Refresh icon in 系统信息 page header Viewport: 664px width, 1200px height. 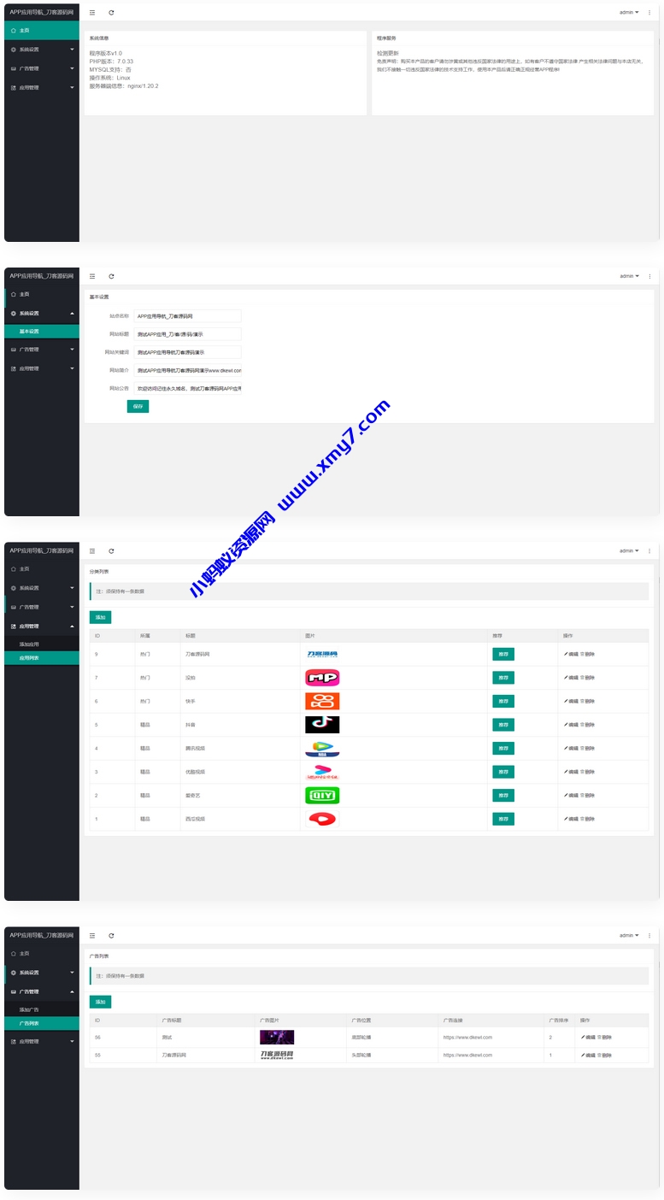[111, 13]
